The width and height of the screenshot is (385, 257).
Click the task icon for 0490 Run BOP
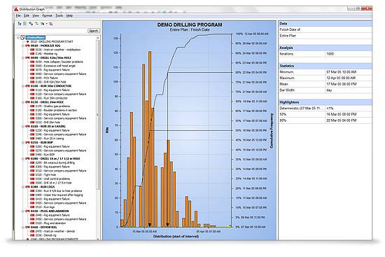coord(32,155)
